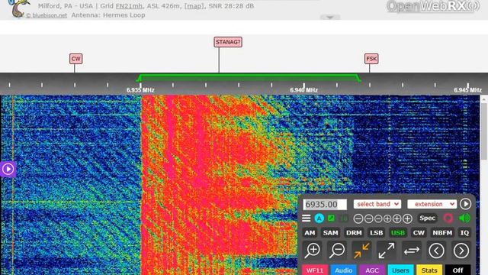This screenshot has height=275, width=488.
Task: Open the 'select band' dropdown
Action: click(377, 204)
